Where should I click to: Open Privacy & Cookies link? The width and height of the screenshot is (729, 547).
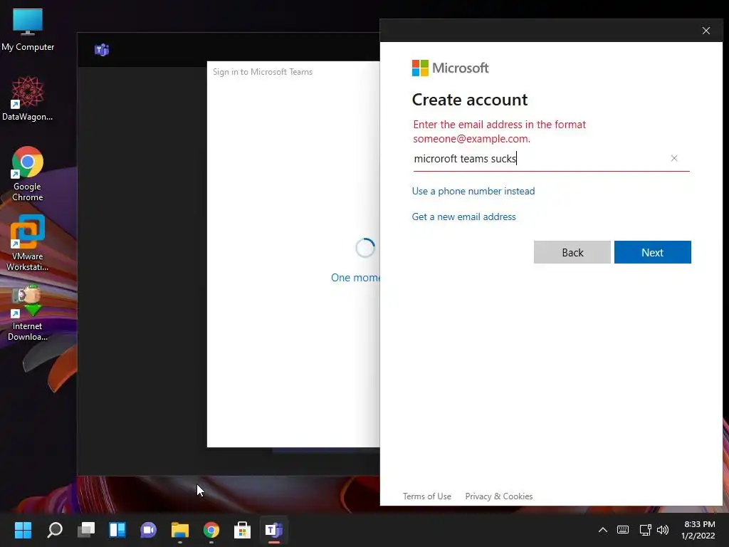click(x=499, y=496)
